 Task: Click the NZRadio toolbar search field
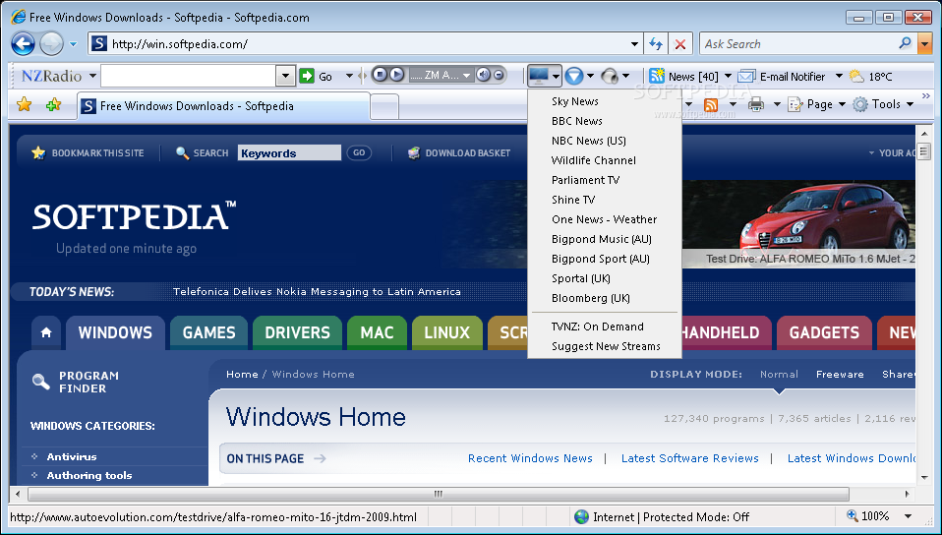(x=189, y=76)
